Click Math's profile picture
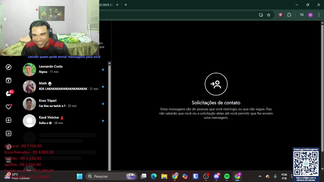 point(29,86)
